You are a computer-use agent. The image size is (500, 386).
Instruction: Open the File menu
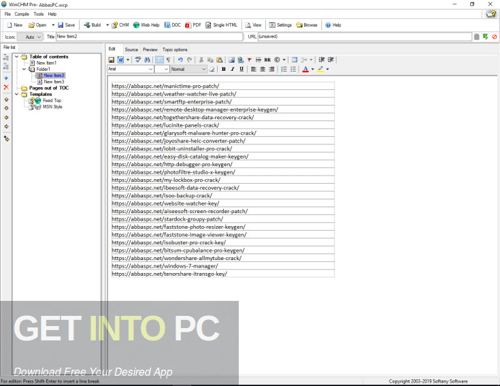[x=7, y=14]
